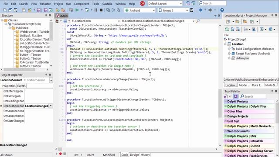Open Help via blue question mark icon
The height and width of the screenshot is (157, 279).
222,10
